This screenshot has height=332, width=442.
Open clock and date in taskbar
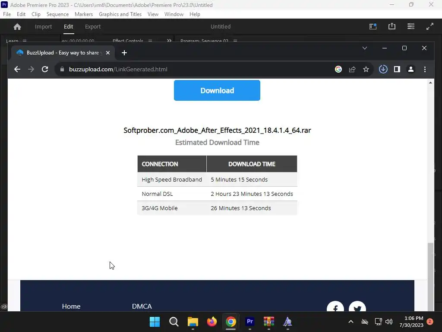coord(411,322)
